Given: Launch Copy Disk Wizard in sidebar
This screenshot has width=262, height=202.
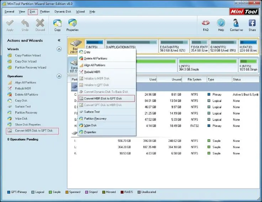Looking at the screenshot, I should 26,61.
